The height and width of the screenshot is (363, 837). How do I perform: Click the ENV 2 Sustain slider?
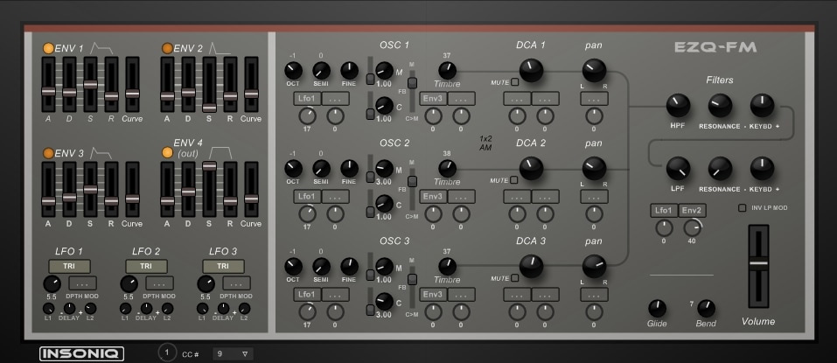coord(209,84)
